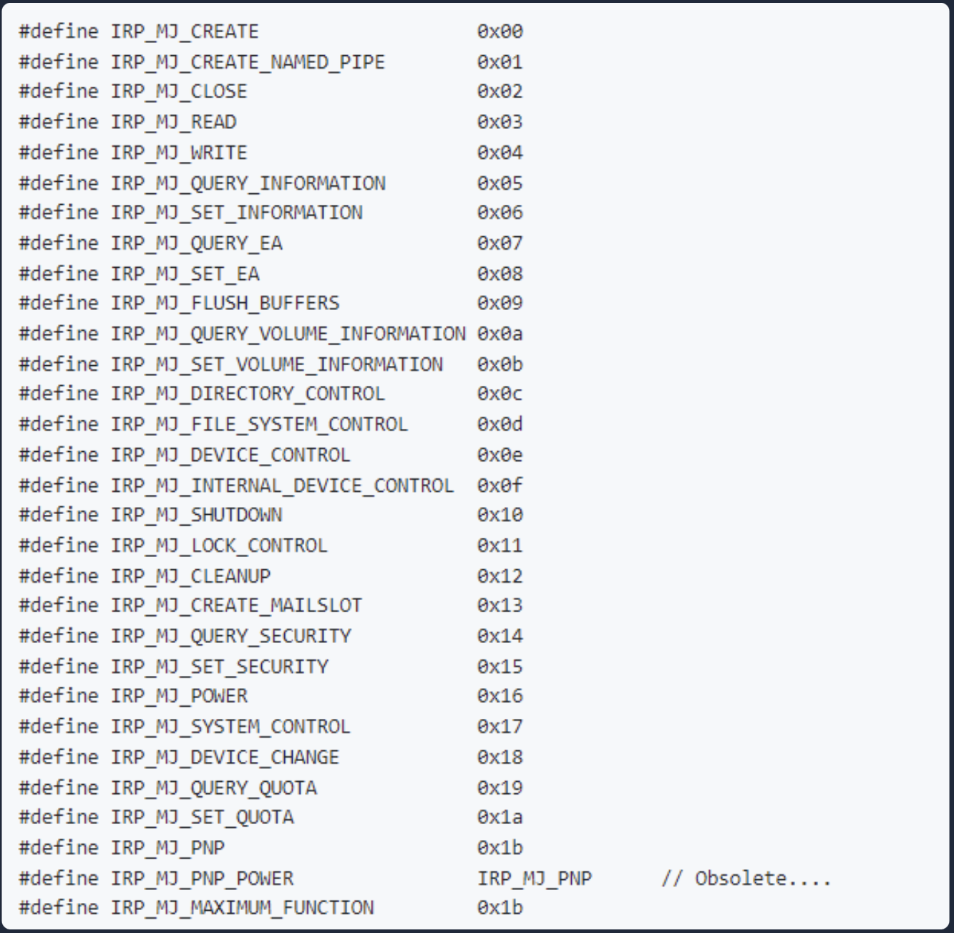Click the IRP_MJ_FILE_SYSTEM_CONTROL identifier
Image resolution: width=954 pixels, height=933 pixels.
pos(258,425)
